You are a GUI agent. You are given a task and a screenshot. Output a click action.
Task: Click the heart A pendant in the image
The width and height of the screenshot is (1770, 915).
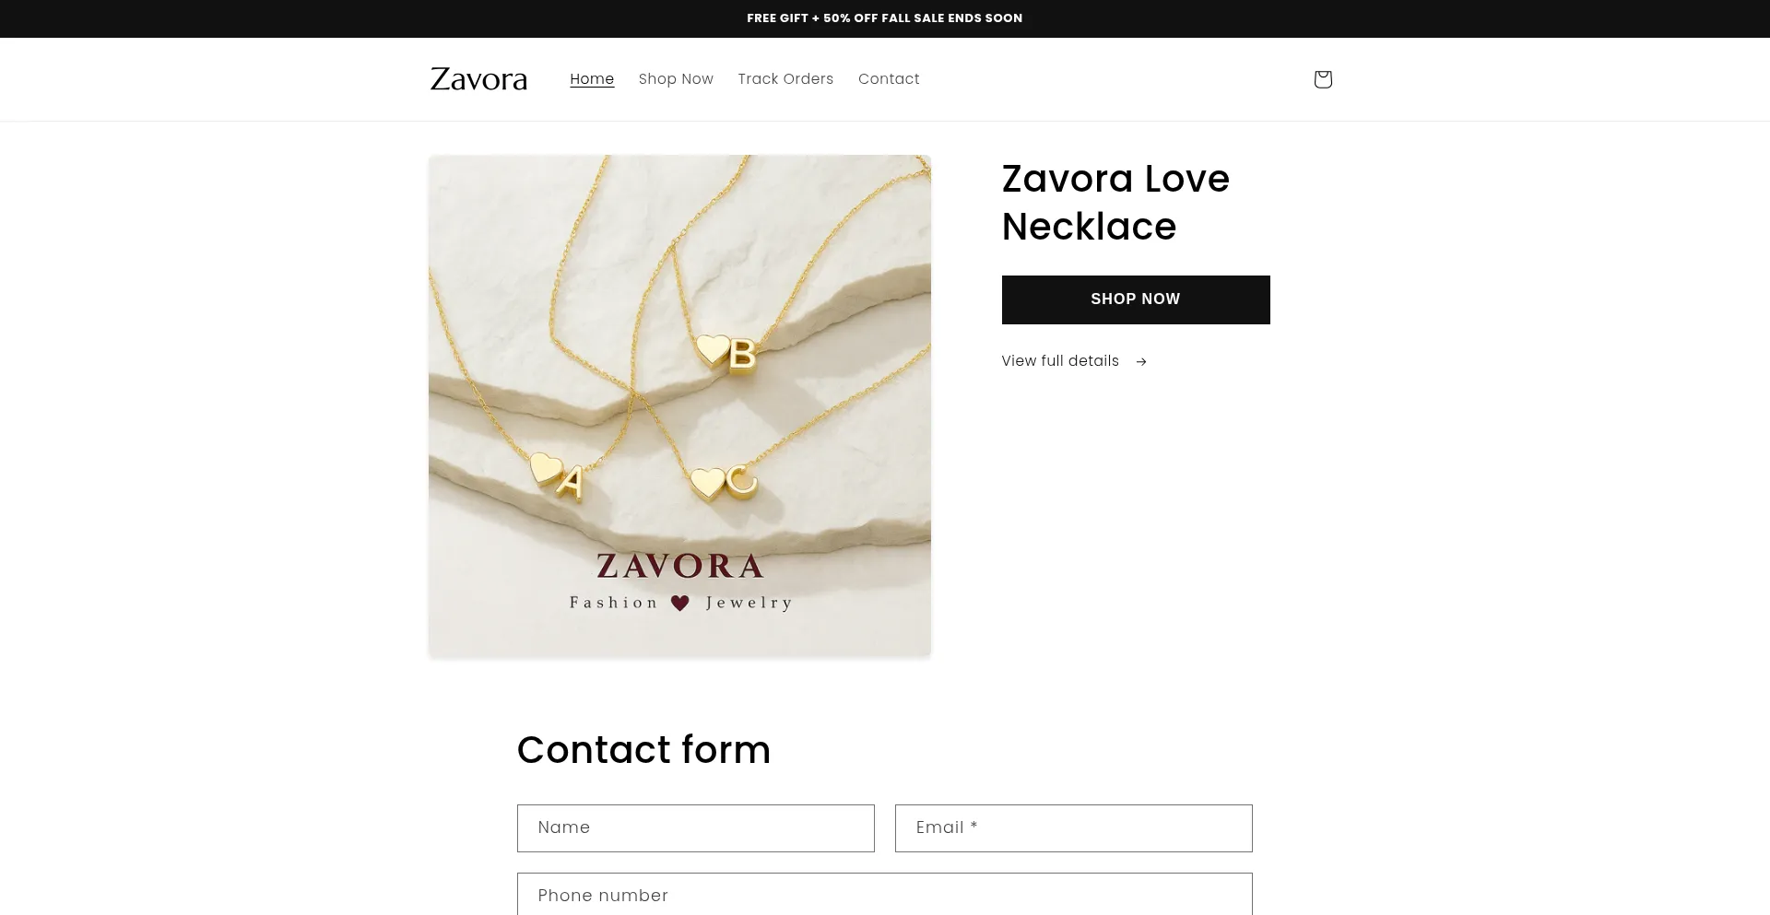pyautogui.click(x=557, y=476)
